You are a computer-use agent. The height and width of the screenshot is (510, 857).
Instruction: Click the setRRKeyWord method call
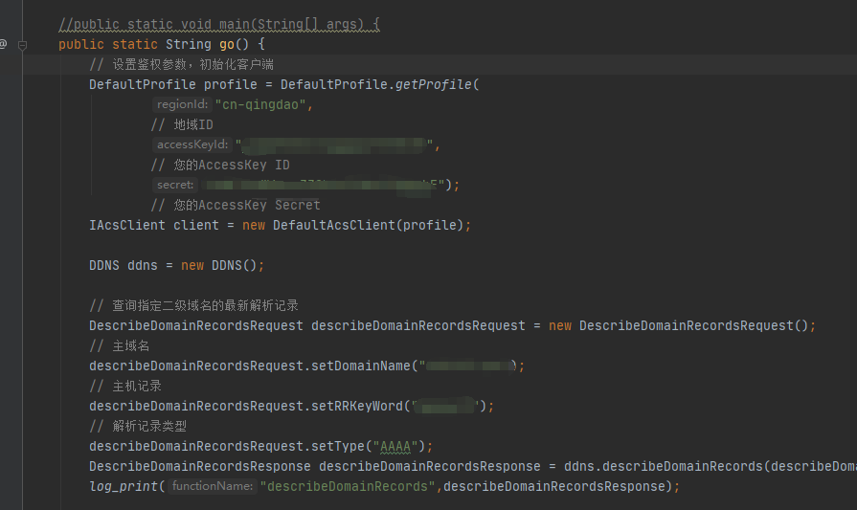[357, 407]
